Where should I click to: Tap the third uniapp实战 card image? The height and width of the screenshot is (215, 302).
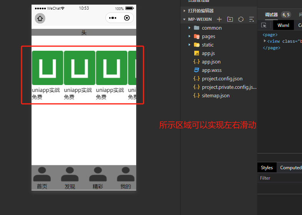tap(112, 68)
